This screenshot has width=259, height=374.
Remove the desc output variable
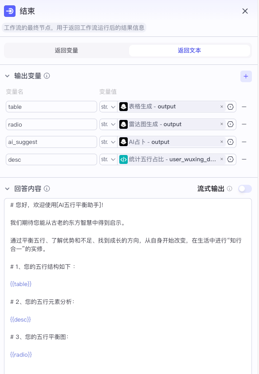pos(244,159)
